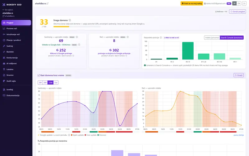Screen dimensions: 249x156
Task: Click the Audit sajta icon
Action: [x=4, y=81]
